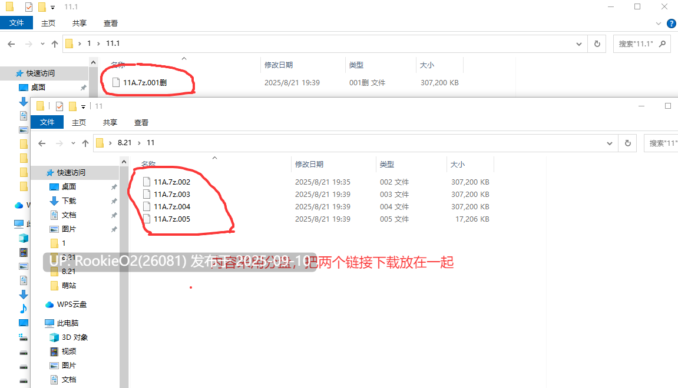This screenshot has width=678, height=388.
Task: Open 萌站 folder in the sidebar
Action: (69, 286)
